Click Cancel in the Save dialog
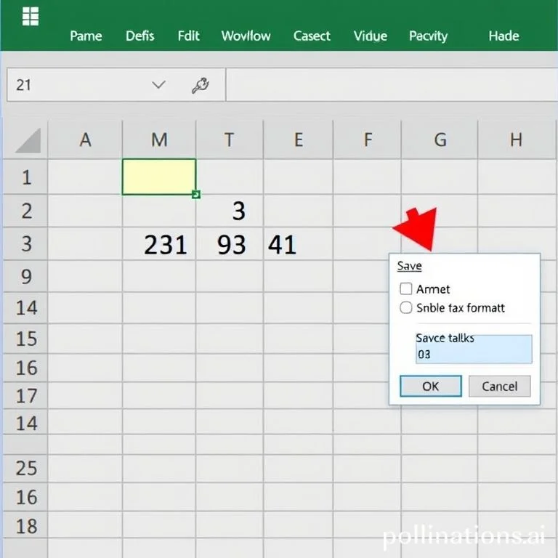This screenshot has height=558, width=558. pyautogui.click(x=499, y=386)
